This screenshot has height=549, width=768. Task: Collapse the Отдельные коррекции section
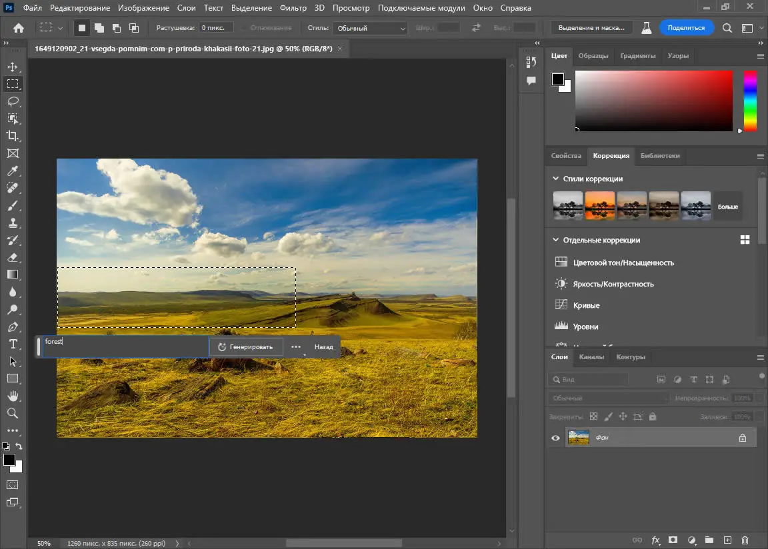click(x=555, y=240)
